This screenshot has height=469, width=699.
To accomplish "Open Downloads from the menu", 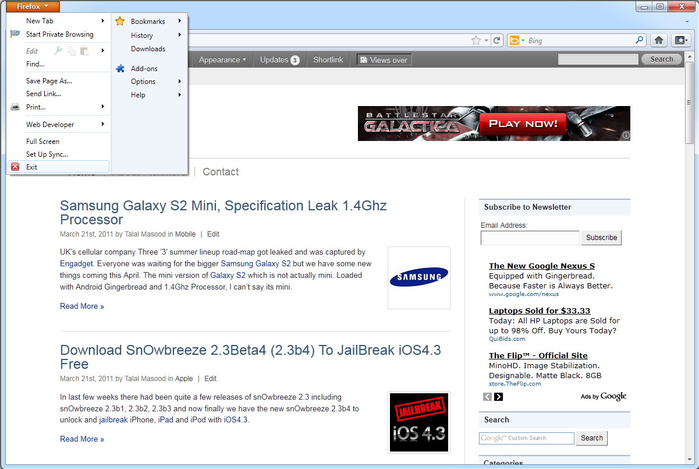I will [148, 49].
